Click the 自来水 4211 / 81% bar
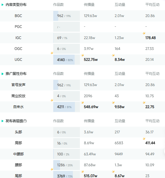 66,107
